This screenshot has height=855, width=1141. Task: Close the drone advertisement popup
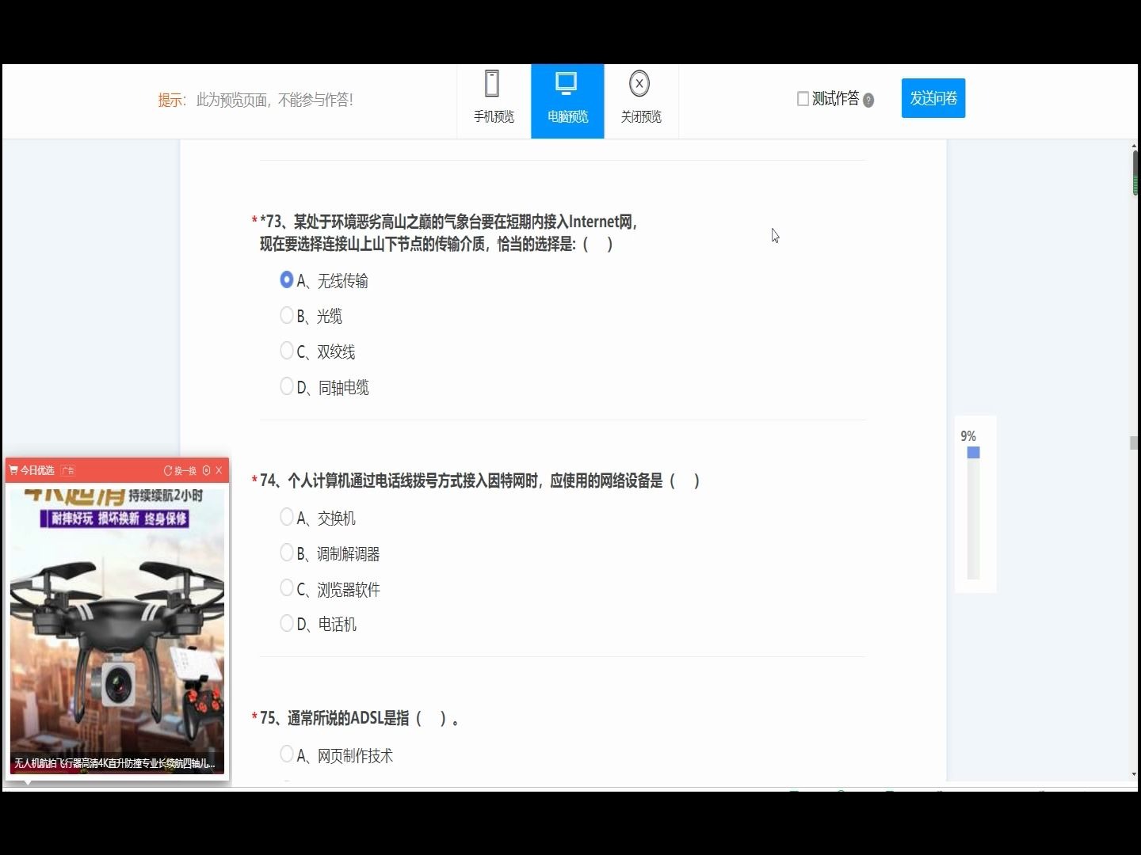(219, 469)
